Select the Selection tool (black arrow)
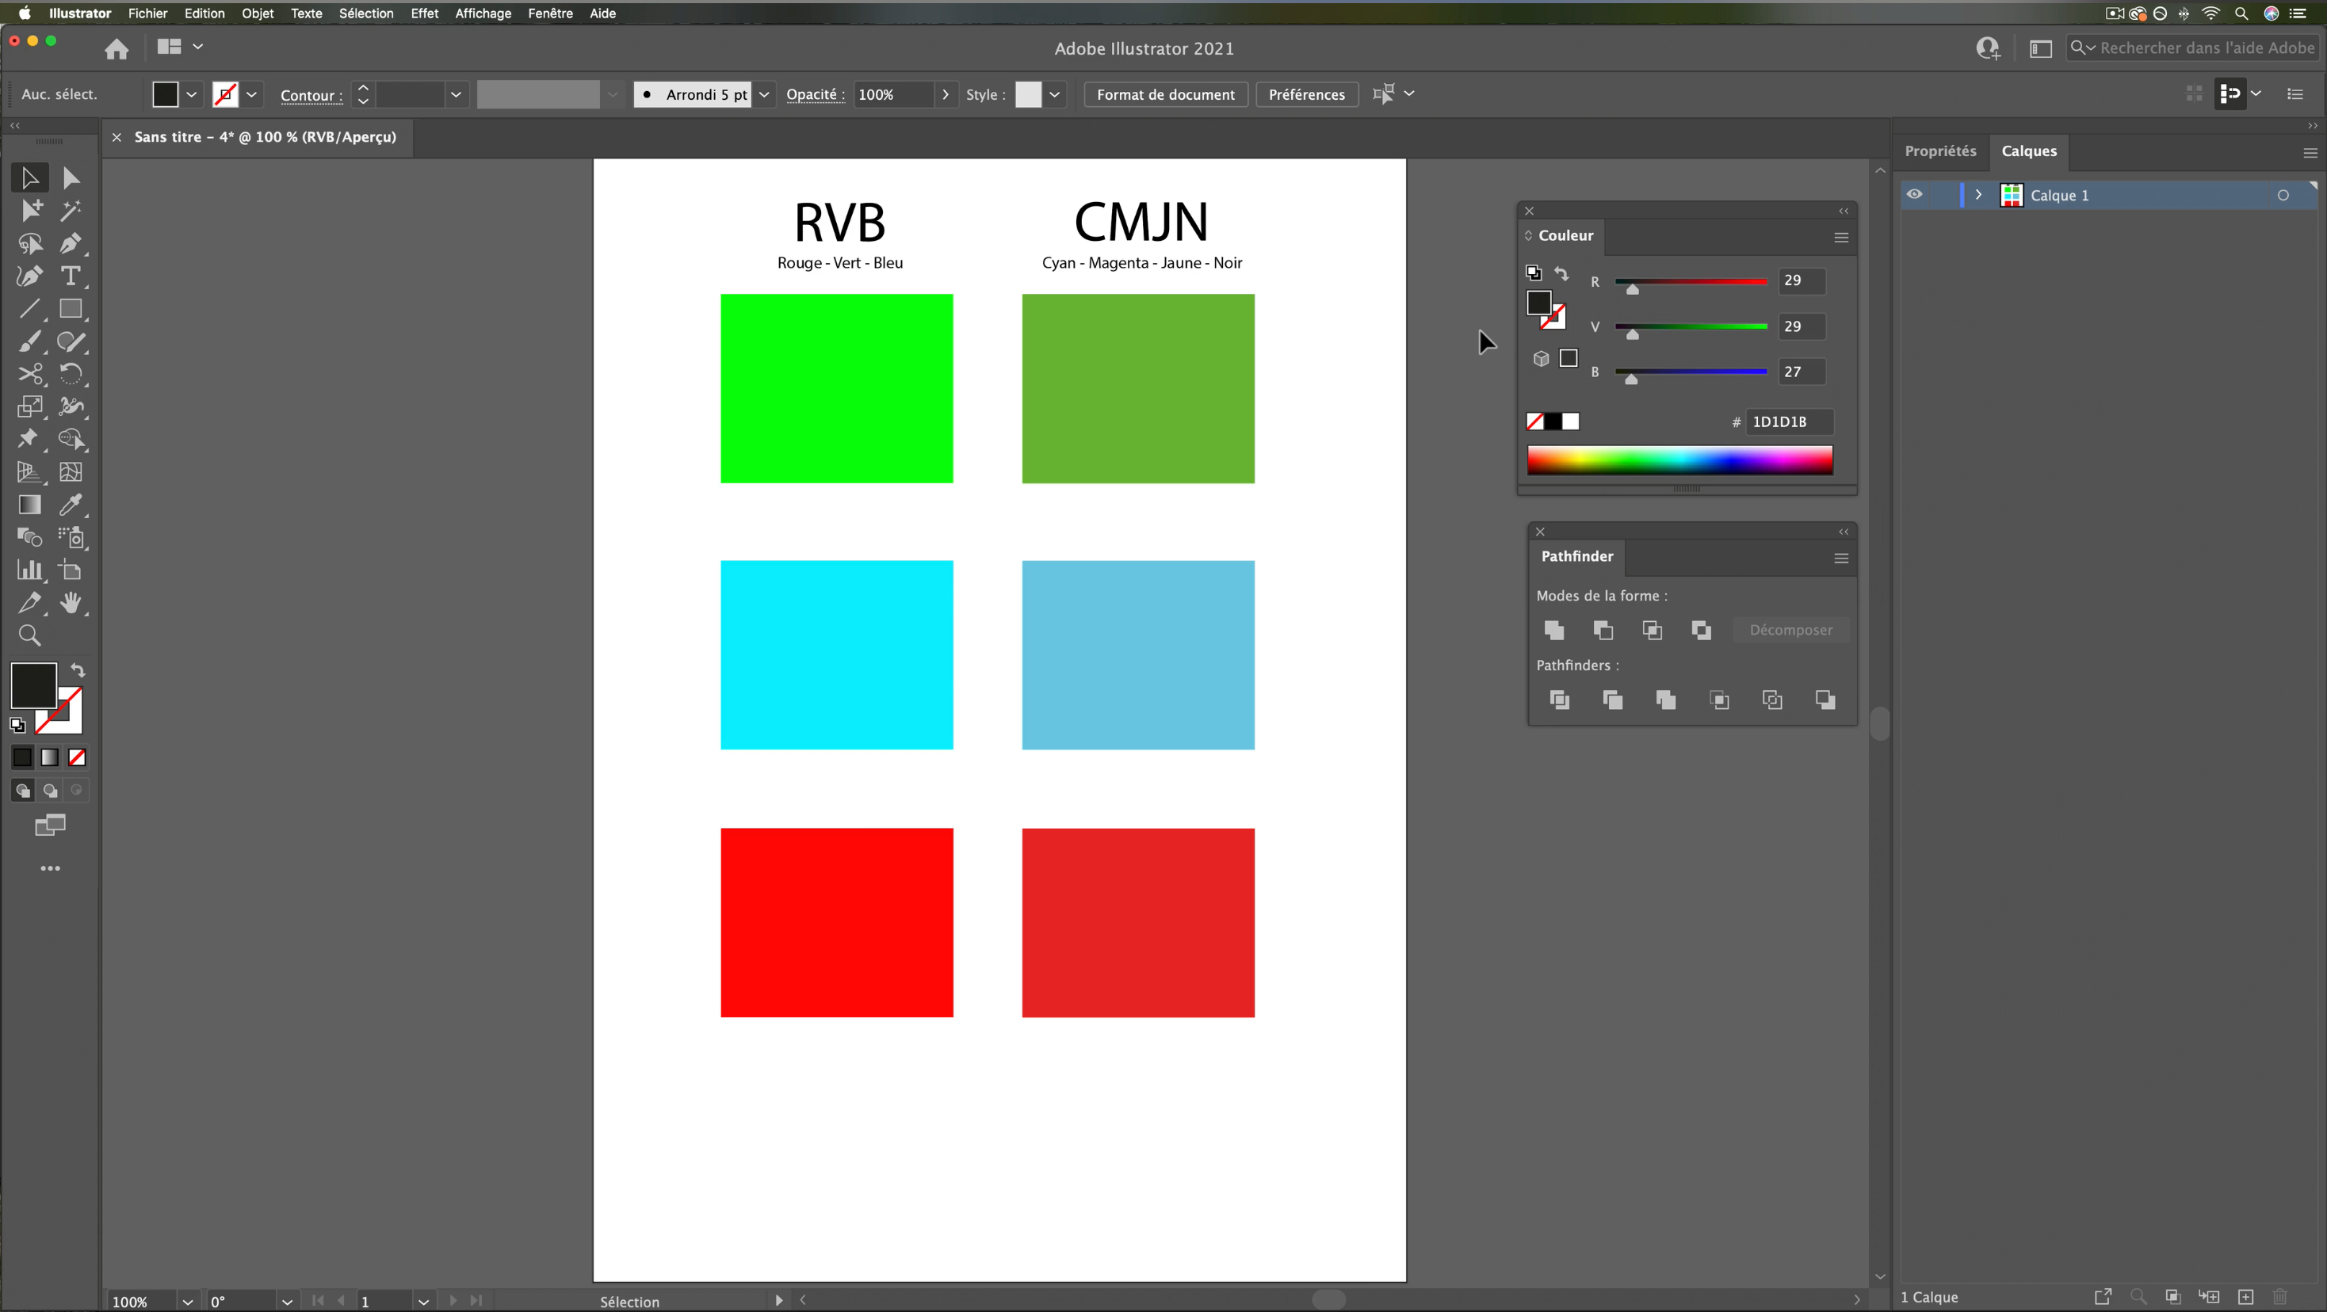 click(x=30, y=177)
